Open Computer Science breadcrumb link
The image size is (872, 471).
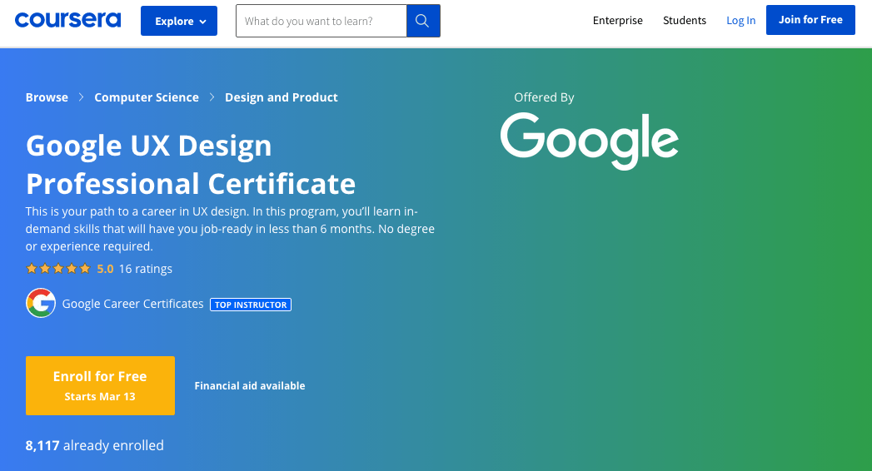[147, 97]
